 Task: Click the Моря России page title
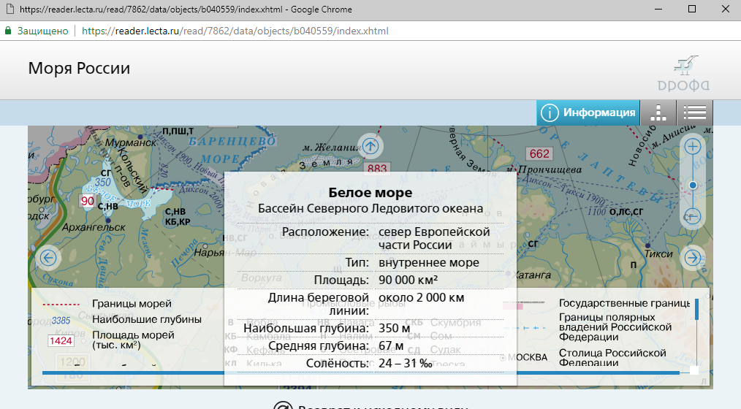79,68
